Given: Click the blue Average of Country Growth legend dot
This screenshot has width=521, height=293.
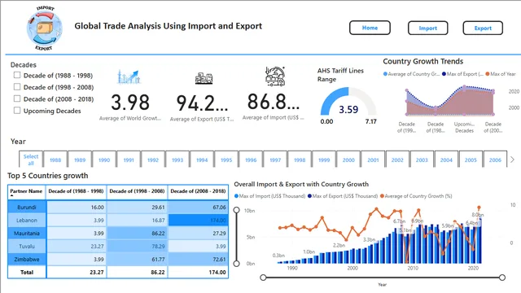Looking at the screenshot, I should point(385,74).
